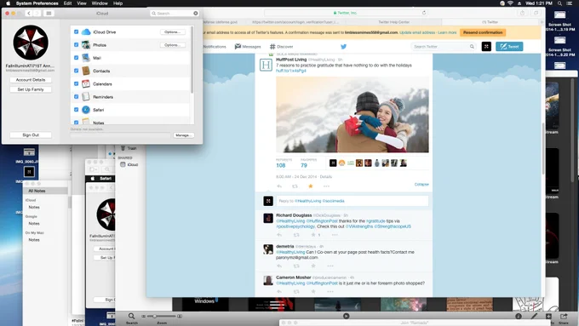Open Spotlight search in menu bar
This screenshot has width=579, height=326.
pos(559,3)
